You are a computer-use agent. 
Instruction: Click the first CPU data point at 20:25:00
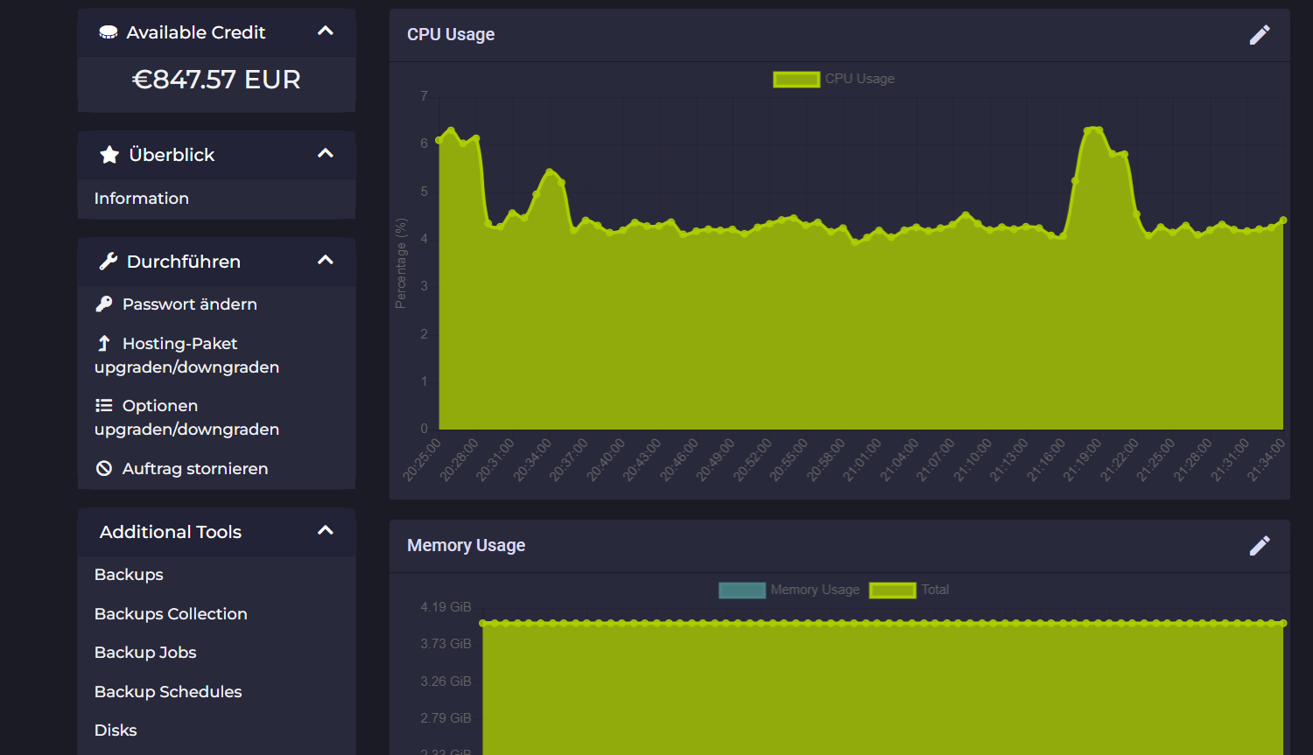[x=439, y=140]
